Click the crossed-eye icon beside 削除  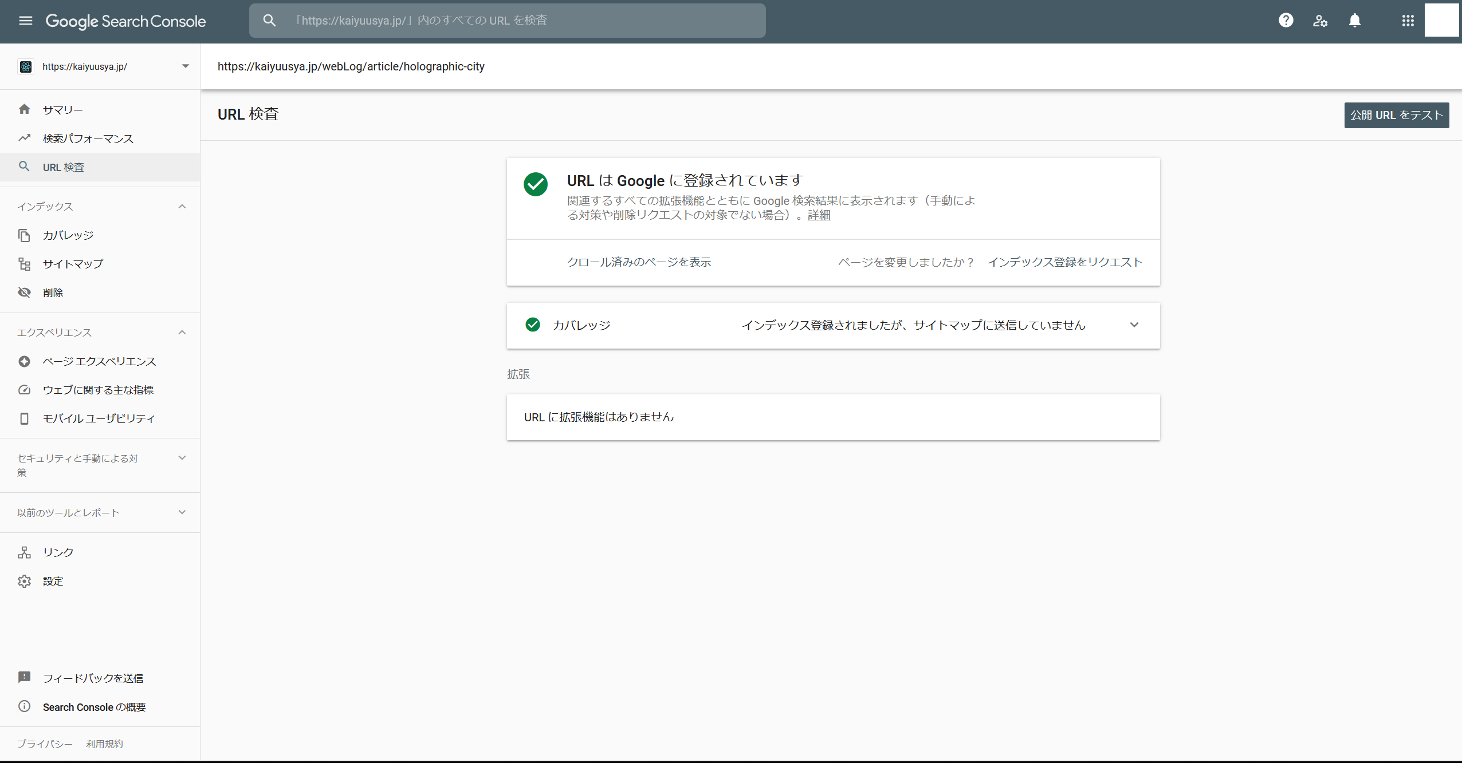coord(24,292)
